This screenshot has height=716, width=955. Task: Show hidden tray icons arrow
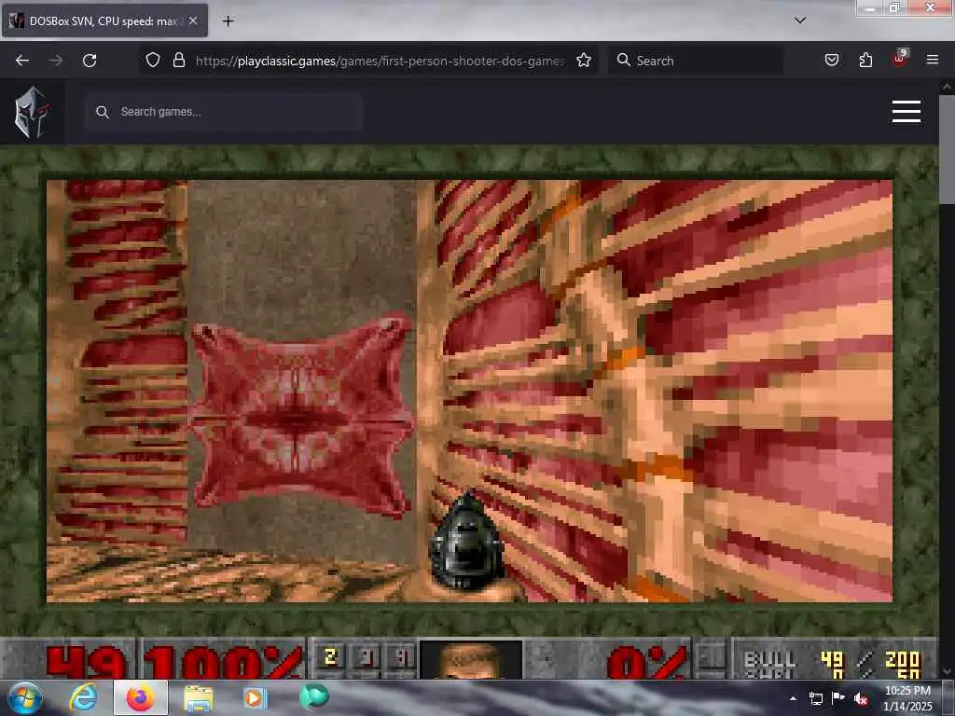[x=793, y=698]
